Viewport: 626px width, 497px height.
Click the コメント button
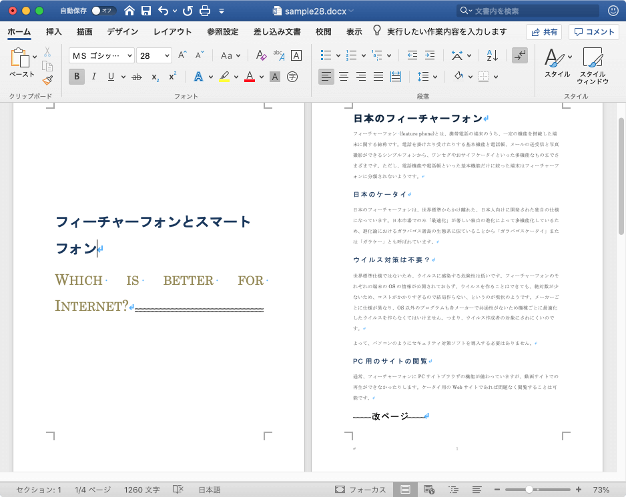click(x=594, y=32)
